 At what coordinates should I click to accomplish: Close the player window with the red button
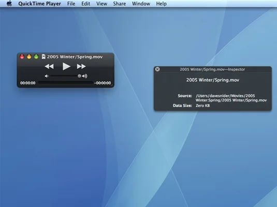22,56
